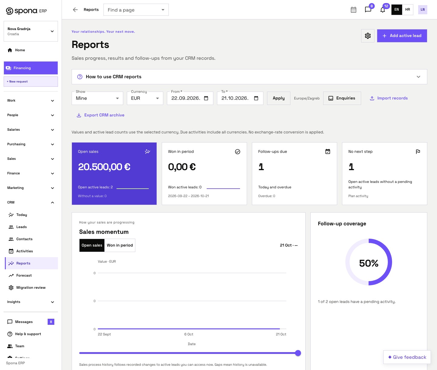Collapse the CRM sidebar section
437x370 pixels.
click(x=31, y=202)
